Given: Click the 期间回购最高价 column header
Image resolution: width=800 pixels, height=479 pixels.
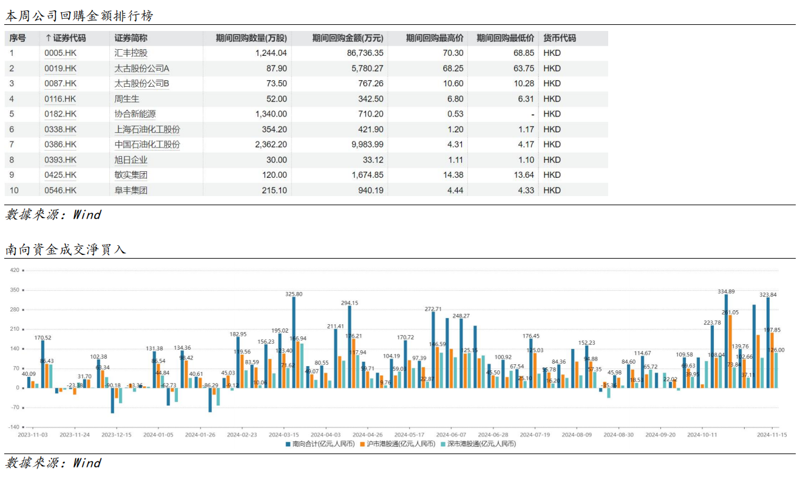Looking at the screenshot, I should point(435,38).
